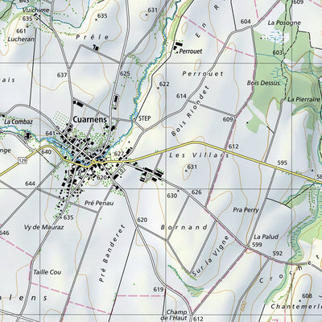Click the Prêle field name
322x322 pixels.
[x=93, y=37]
